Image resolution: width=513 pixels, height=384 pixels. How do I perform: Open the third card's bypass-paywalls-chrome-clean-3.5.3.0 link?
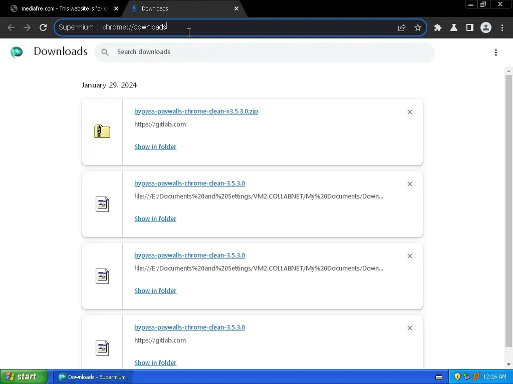click(189, 255)
